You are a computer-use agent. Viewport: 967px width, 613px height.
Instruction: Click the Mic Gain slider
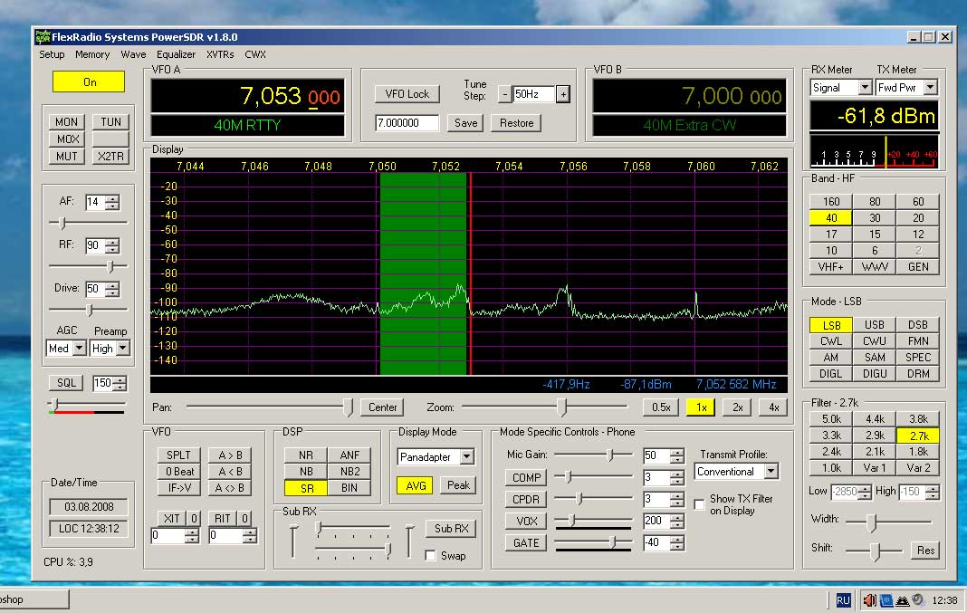point(593,455)
